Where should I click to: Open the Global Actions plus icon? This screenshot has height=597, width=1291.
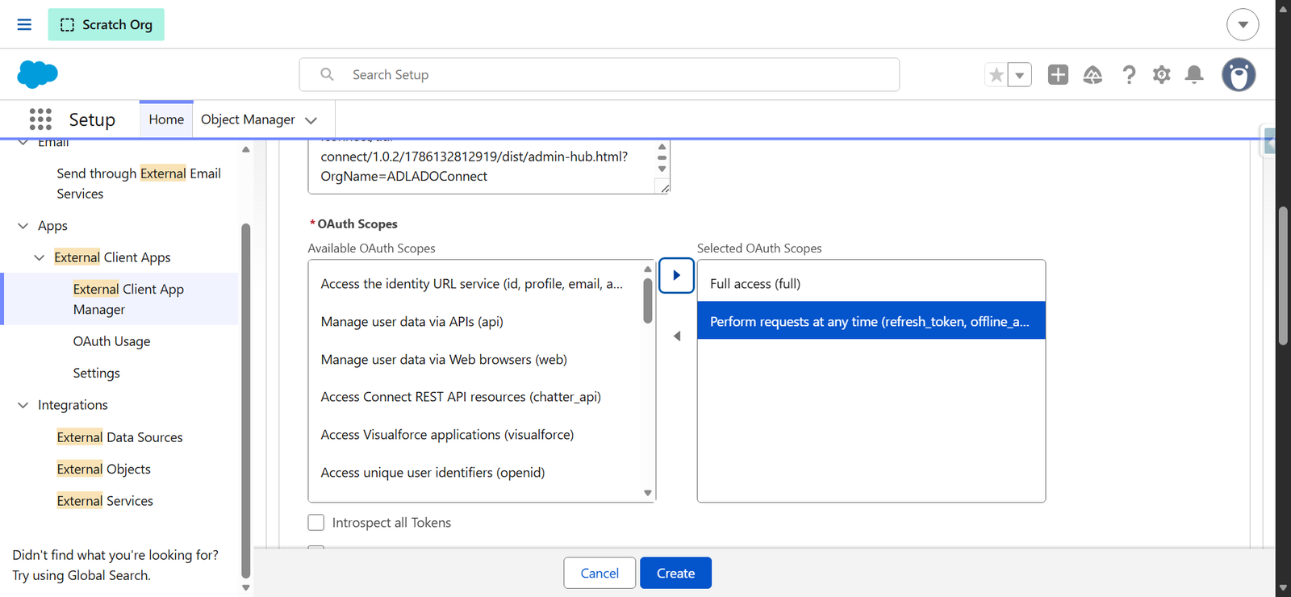click(1058, 74)
